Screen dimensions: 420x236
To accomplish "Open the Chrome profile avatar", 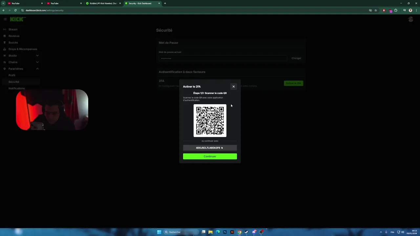I will tap(410, 10).
